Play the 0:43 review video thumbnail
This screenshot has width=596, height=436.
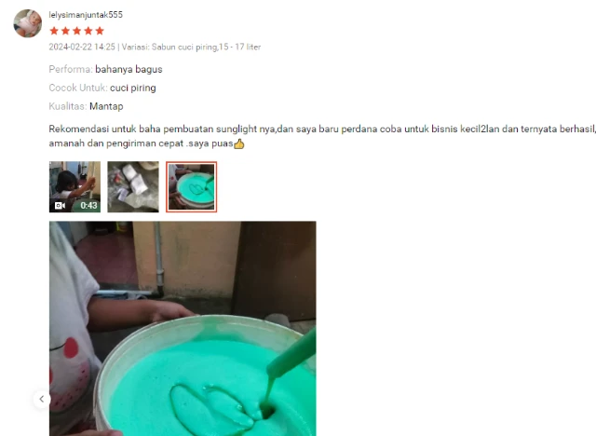pos(74,186)
